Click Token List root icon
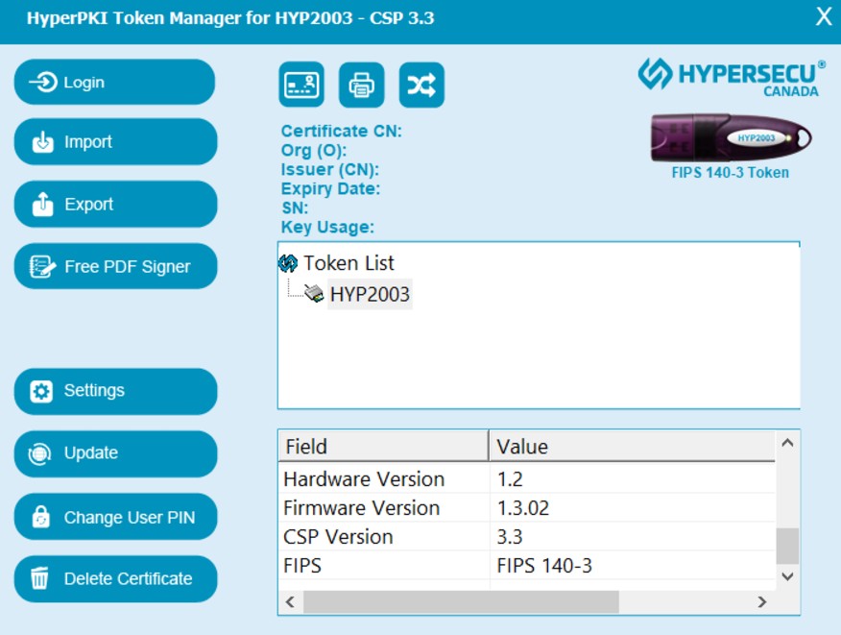Viewport: 841px width, 635px height. click(288, 263)
